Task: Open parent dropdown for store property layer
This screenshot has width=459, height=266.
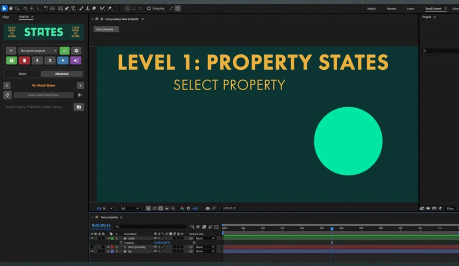Action: click(205, 247)
